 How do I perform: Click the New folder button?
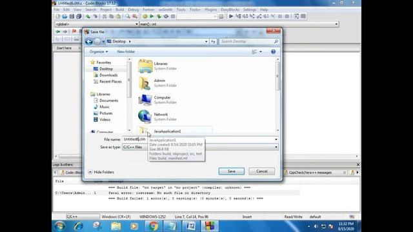pyautogui.click(x=126, y=52)
